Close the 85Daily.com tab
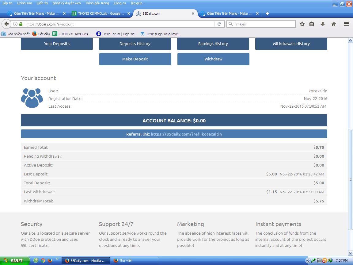This screenshot has width=353, height=265. pos(193,13)
